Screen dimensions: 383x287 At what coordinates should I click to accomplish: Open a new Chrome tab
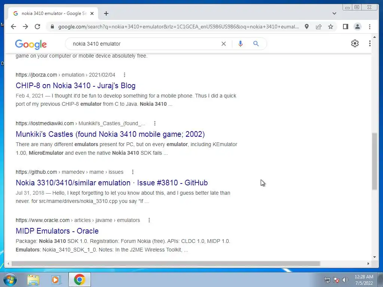click(106, 13)
